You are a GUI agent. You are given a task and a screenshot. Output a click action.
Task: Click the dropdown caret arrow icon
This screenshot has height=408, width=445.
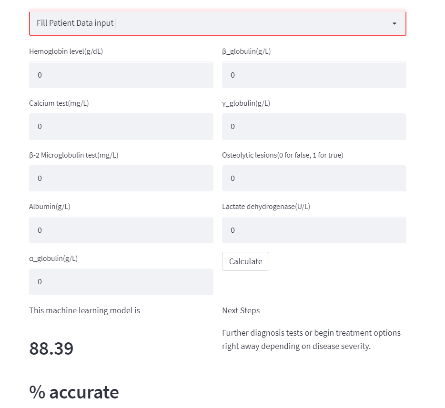[x=394, y=23]
